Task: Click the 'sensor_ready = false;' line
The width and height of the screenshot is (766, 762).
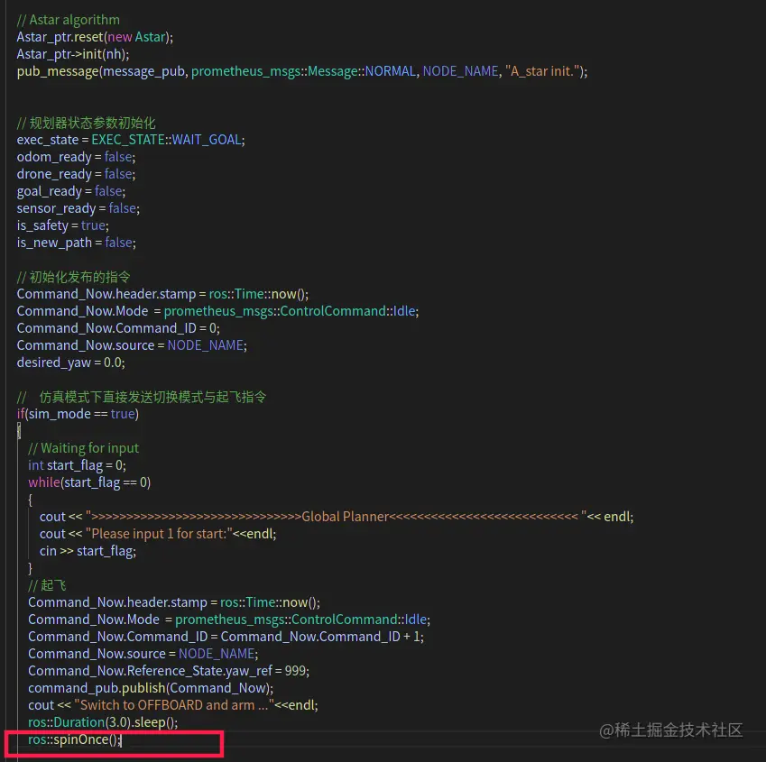Action: (x=78, y=208)
